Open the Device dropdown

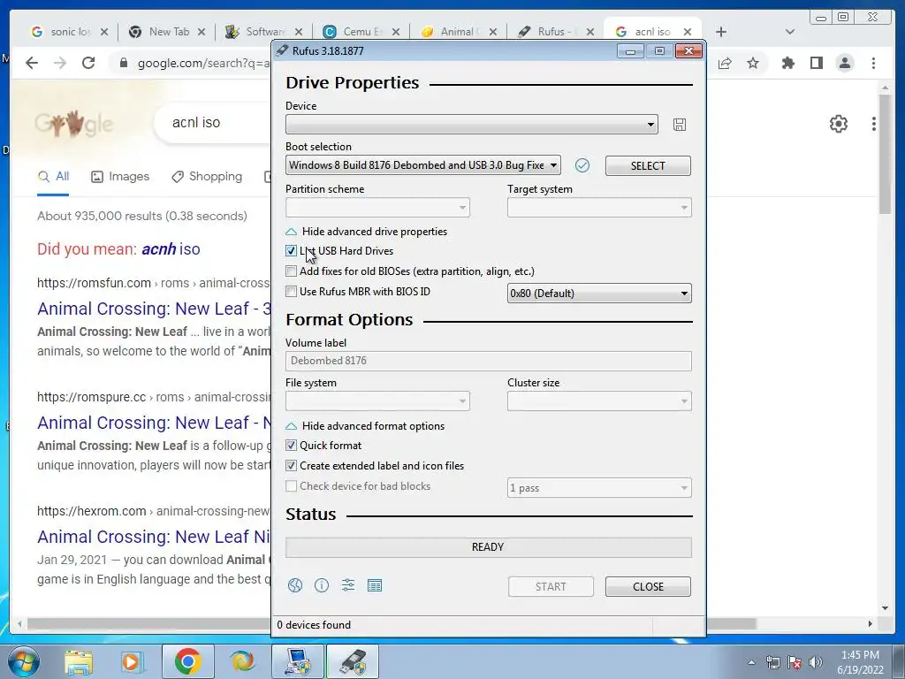pyautogui.click(x=472, y=125)
